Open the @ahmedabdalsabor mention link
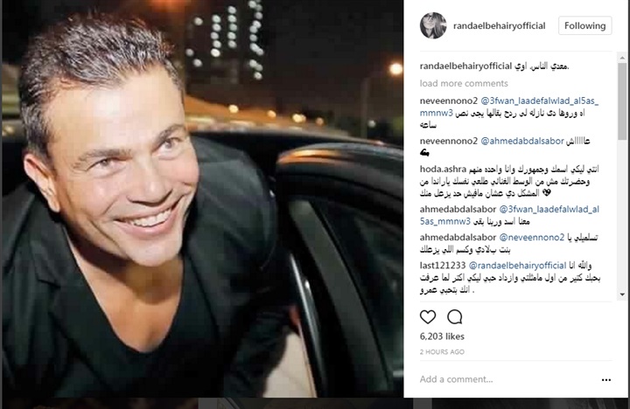The width and height of the screenshot is (630, 409). (x=522, y=141)
